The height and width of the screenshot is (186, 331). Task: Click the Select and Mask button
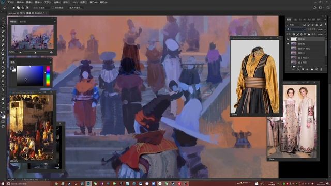click(x=76, y=8)
